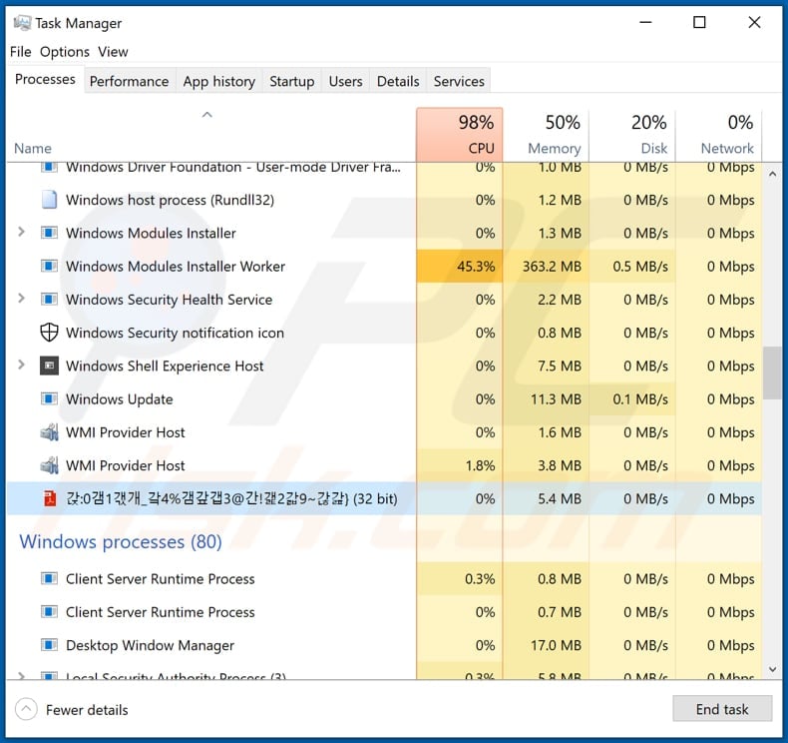Open the Users tab
Viewport: 788px width, 743px height.
345,81
